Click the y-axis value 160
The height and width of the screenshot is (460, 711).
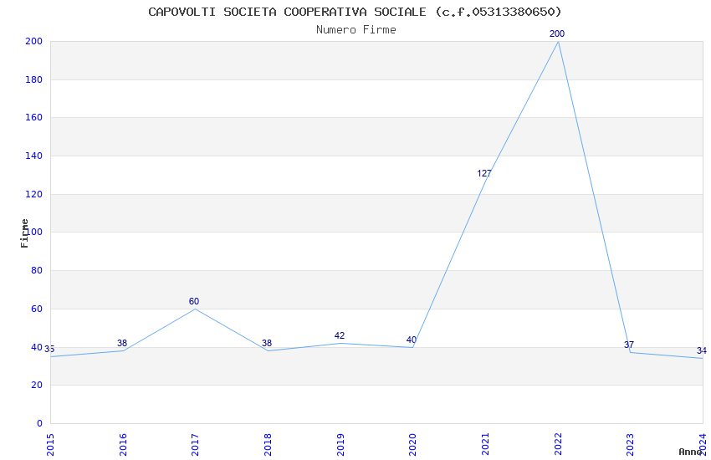click(34, 117)
